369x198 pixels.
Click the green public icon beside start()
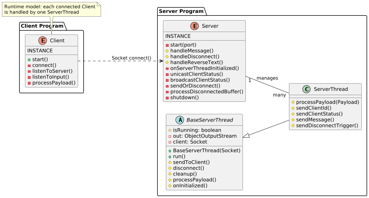click(29, 60)
